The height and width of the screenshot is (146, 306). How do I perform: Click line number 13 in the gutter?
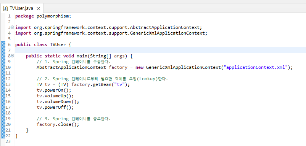click(8, 84)
